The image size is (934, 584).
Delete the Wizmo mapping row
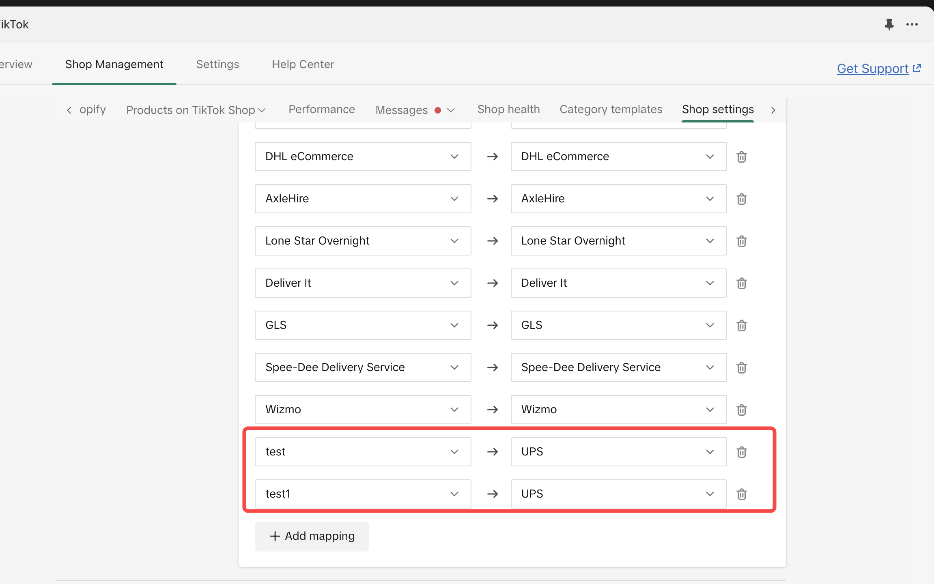(x=741, y=410)
